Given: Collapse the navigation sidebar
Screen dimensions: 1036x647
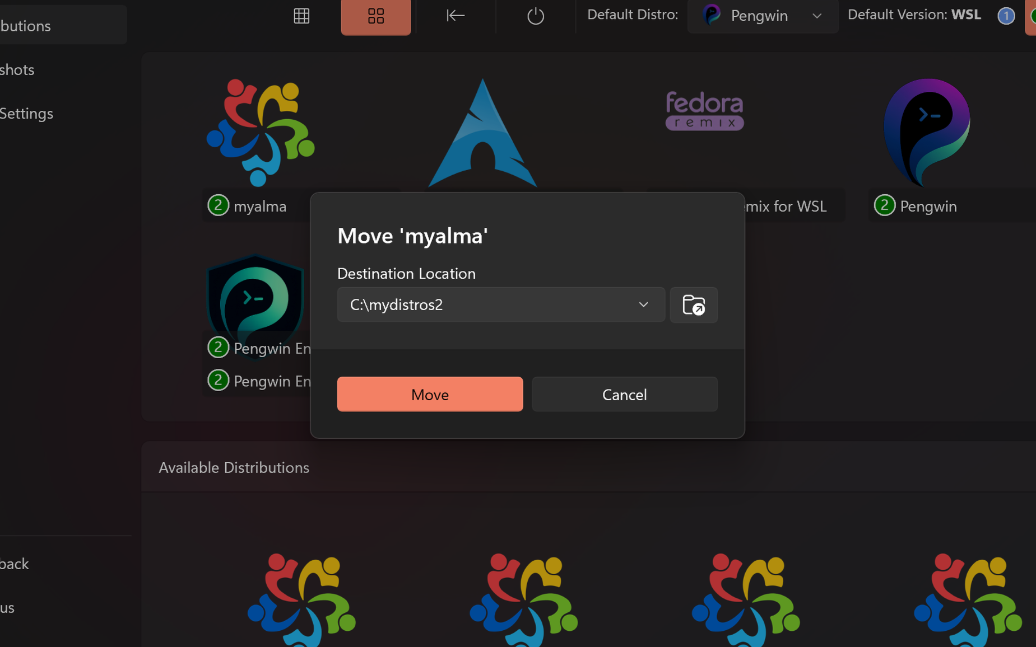Looking at the screenshot, I should 455,16.
